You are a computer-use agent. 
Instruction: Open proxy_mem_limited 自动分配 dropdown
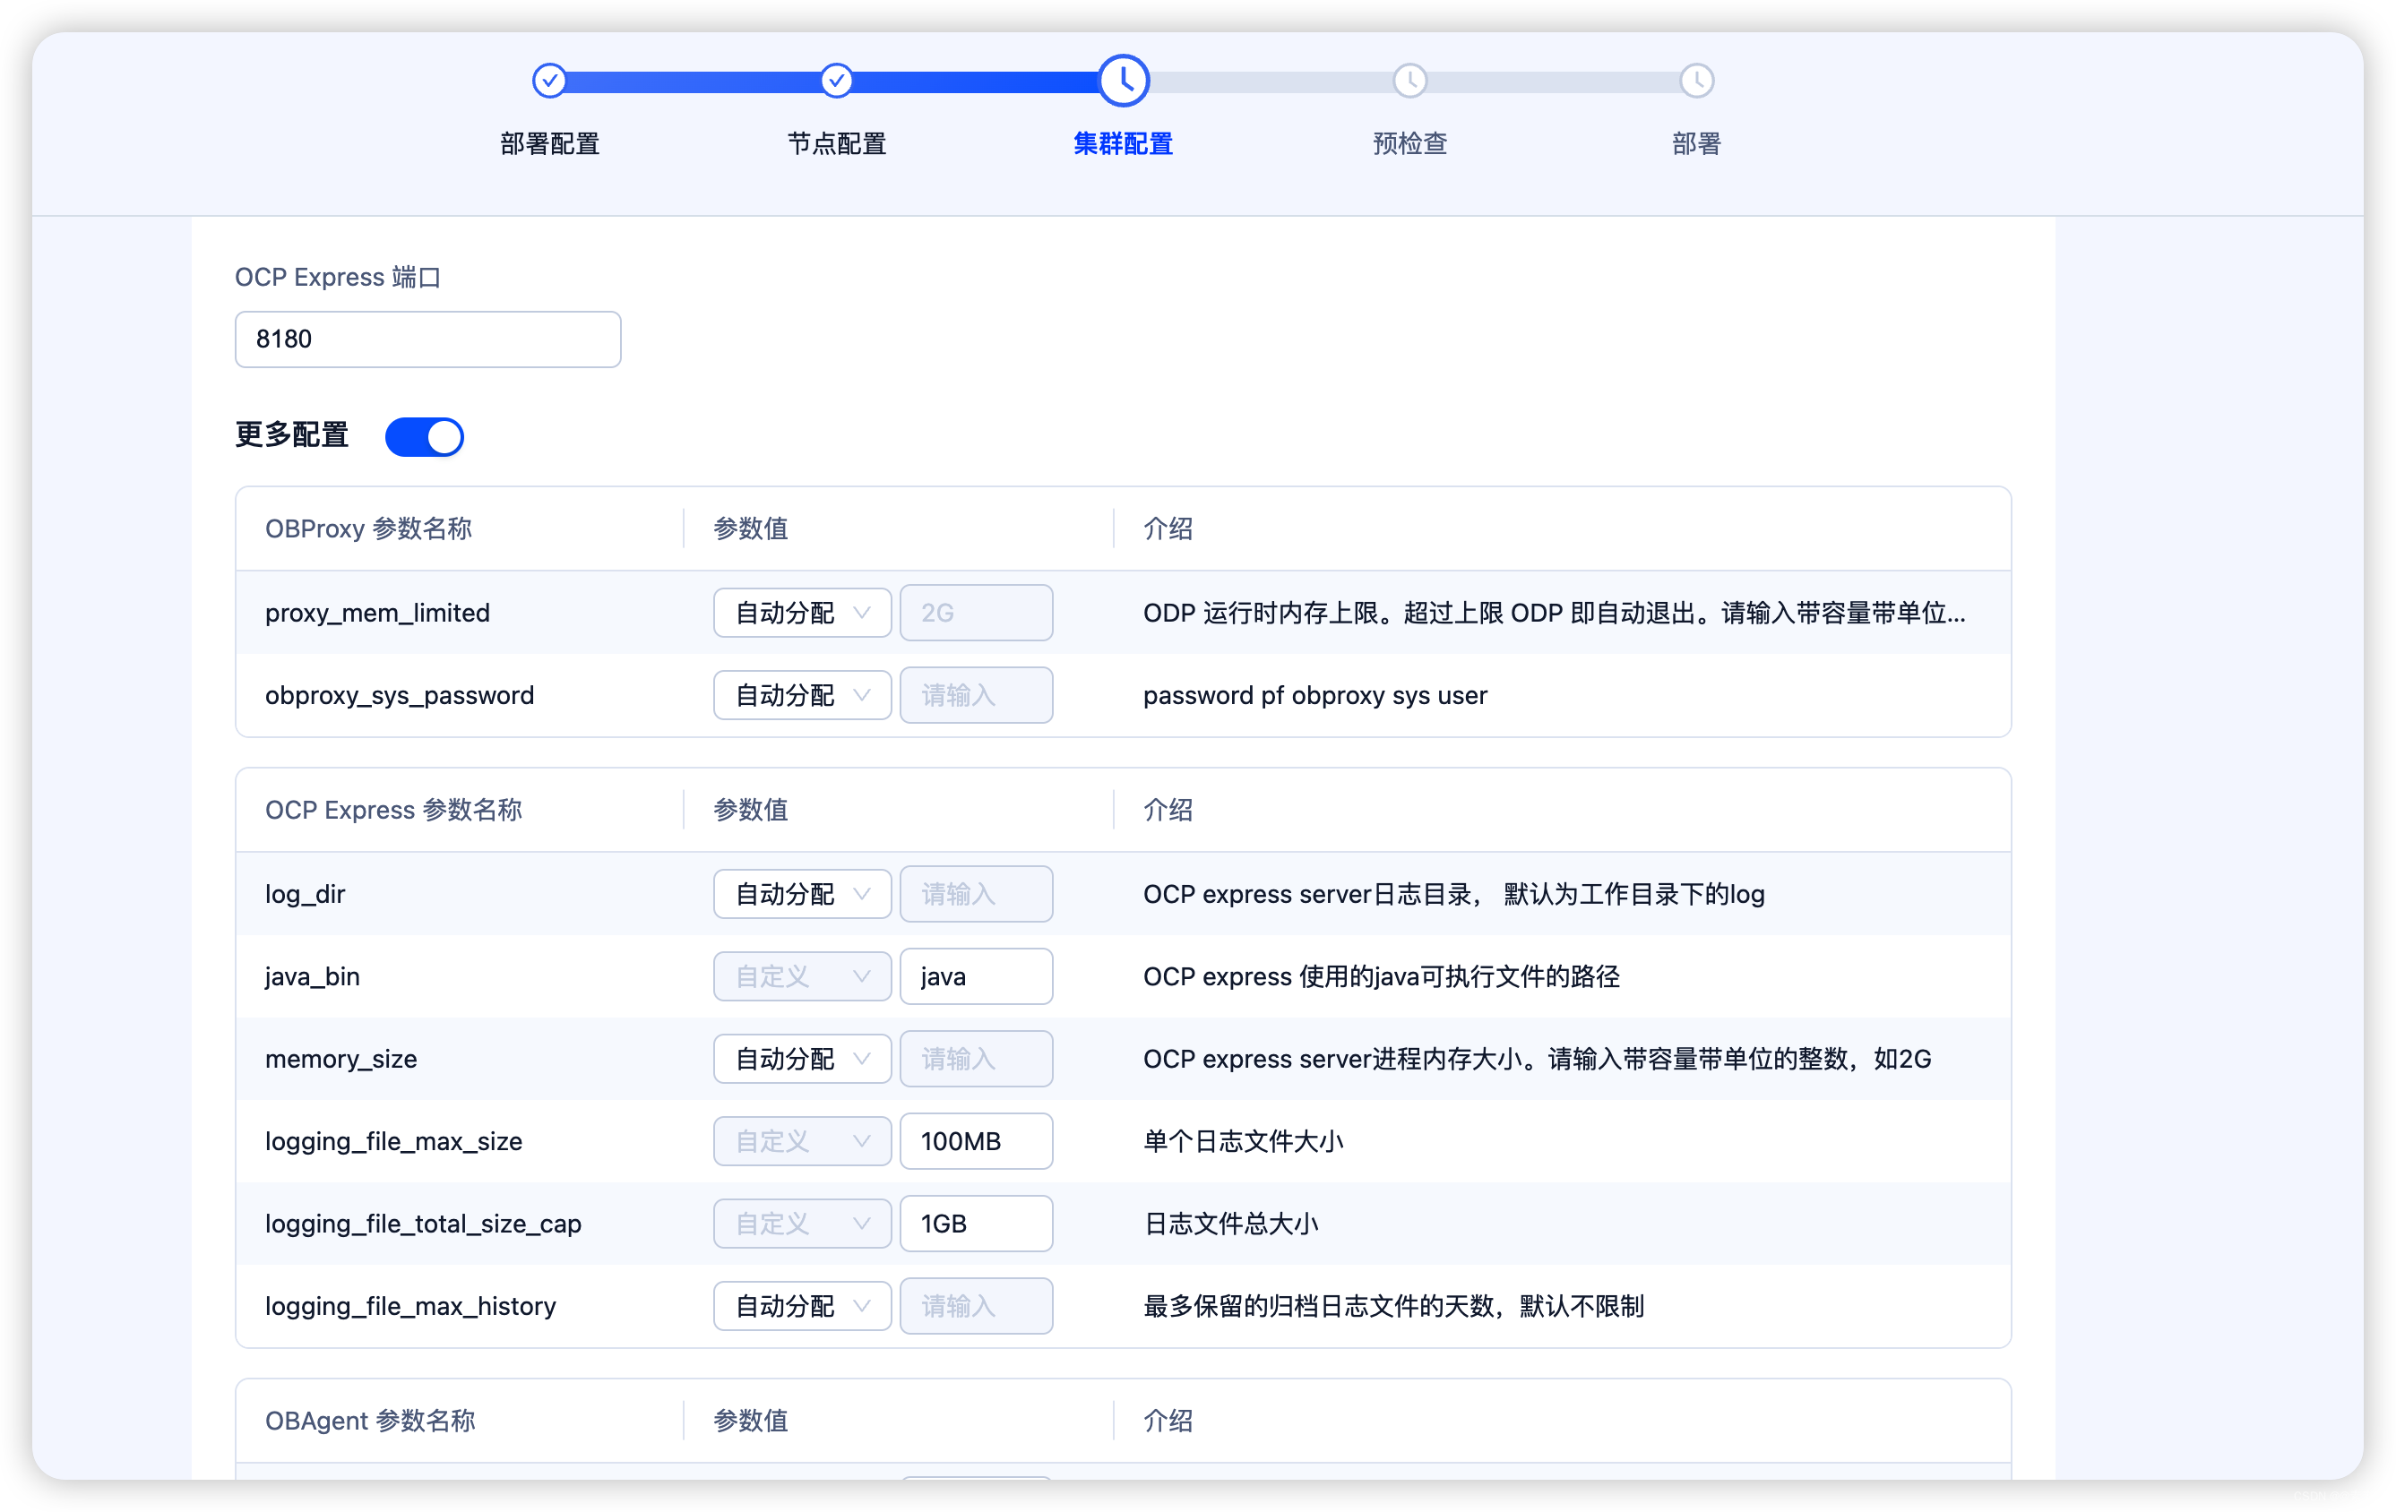coord(801,613)
